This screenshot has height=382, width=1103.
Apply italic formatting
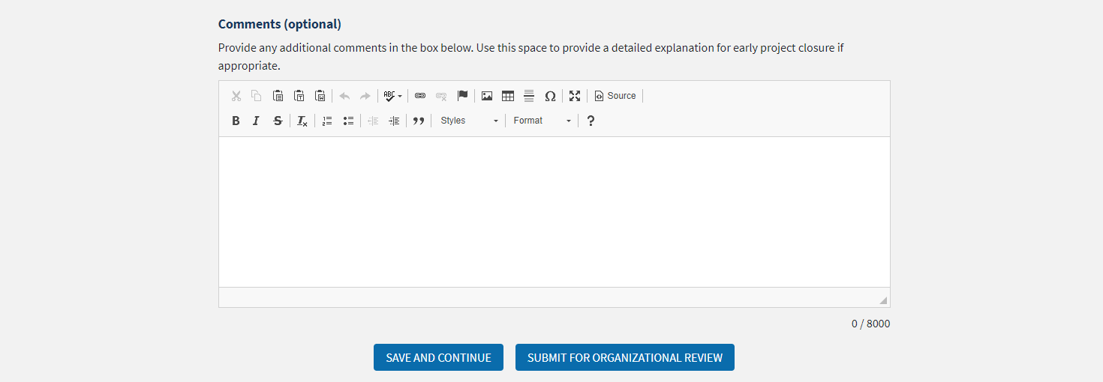[x=256, y=121]
